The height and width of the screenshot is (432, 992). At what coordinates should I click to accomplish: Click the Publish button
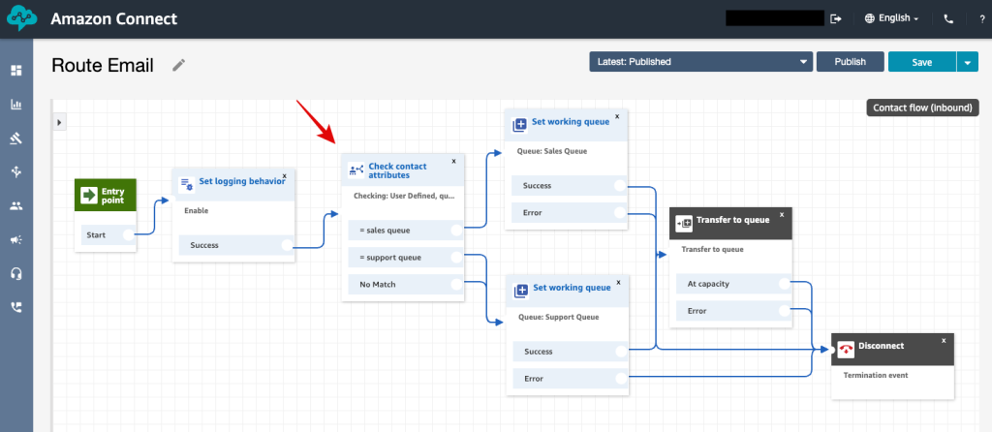coord(850,62)
